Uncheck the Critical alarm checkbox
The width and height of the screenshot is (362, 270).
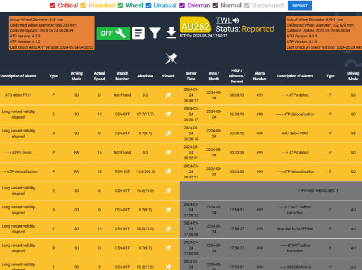click(x=53, y=6)
